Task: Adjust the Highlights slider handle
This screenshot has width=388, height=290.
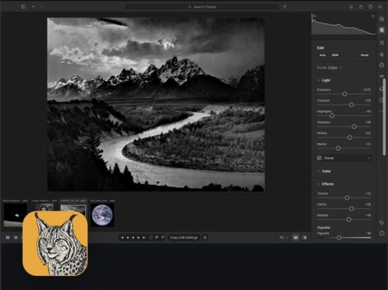Action: point(332,115)
